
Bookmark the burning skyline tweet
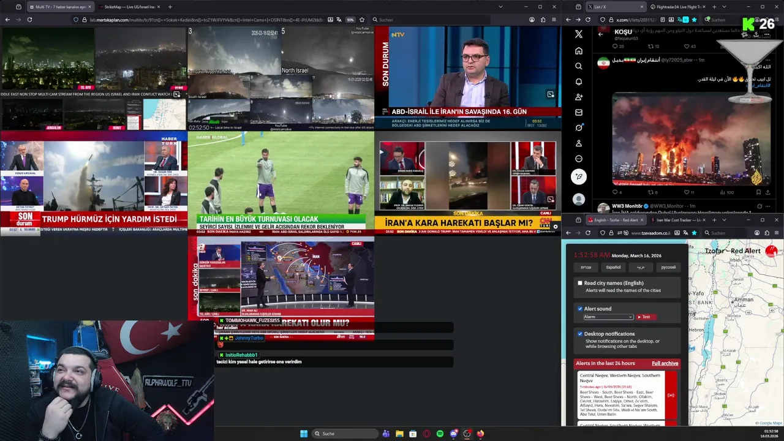tap(759, 192)
